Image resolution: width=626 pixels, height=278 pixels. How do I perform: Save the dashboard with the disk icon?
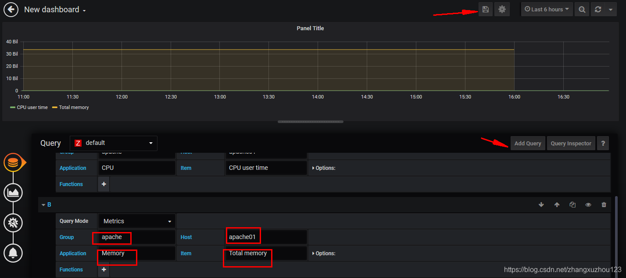coord(485,9)
